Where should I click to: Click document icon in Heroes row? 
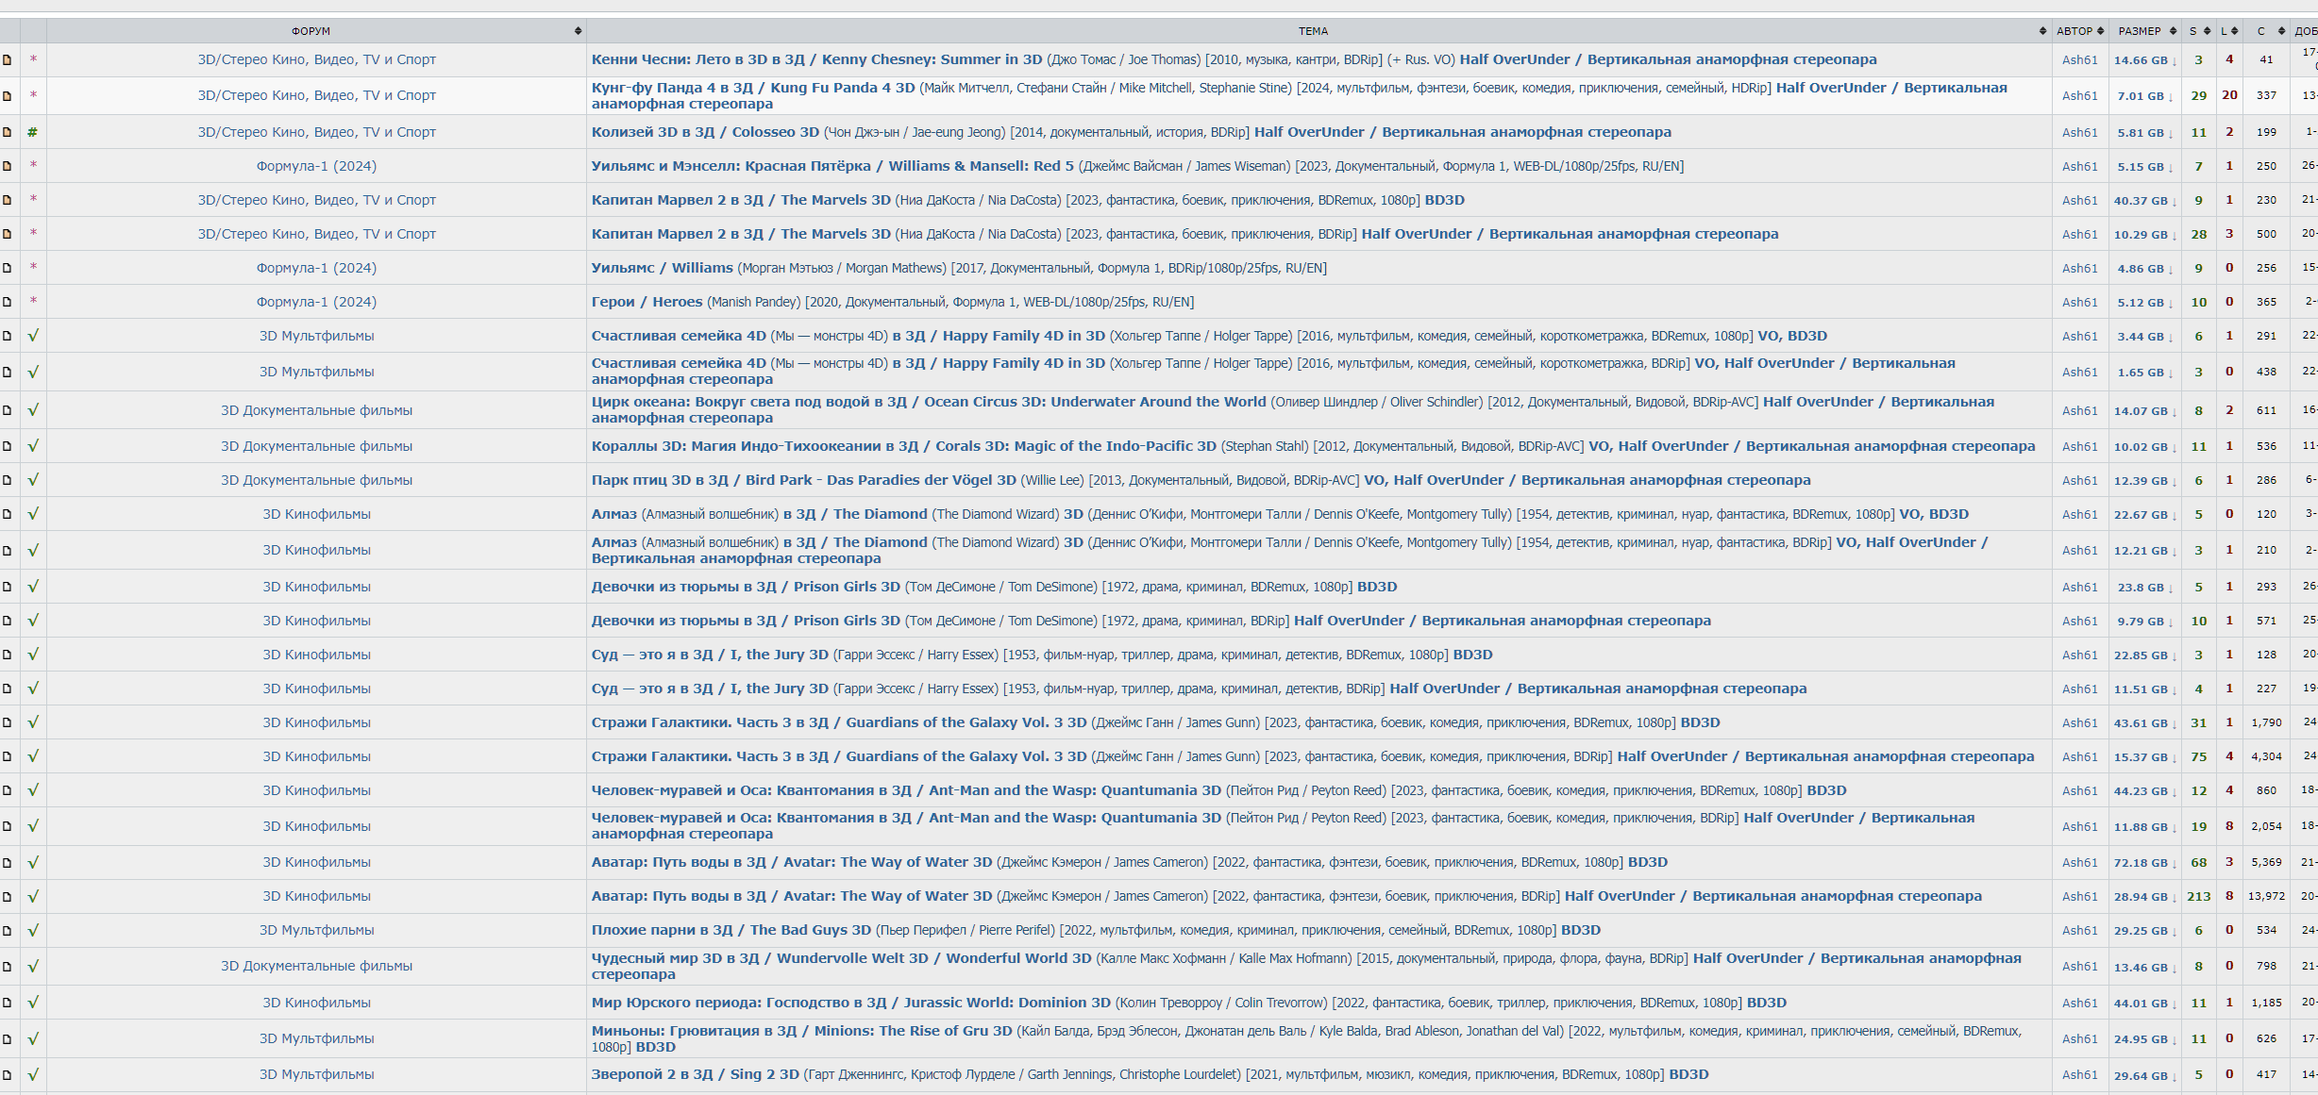click(7, 302)
